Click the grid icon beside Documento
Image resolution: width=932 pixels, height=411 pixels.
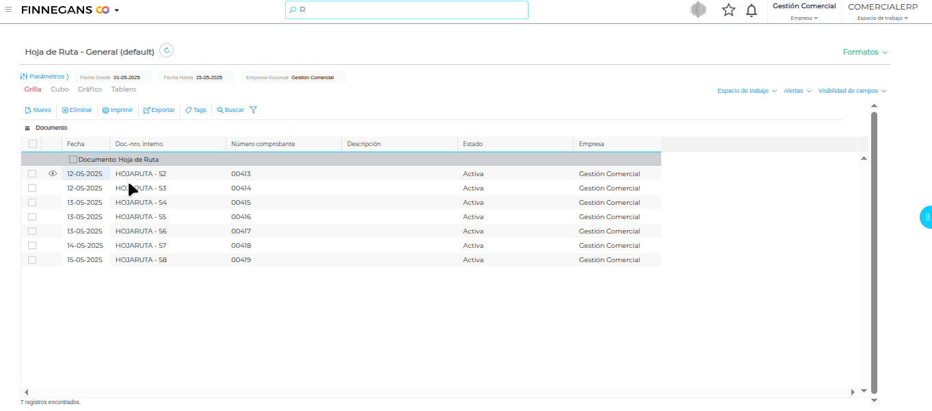pos(27,128)
